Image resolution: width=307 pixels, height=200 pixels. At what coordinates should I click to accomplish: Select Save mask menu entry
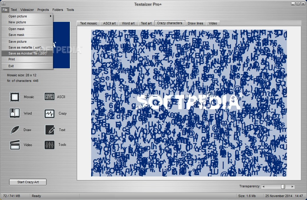27,35
